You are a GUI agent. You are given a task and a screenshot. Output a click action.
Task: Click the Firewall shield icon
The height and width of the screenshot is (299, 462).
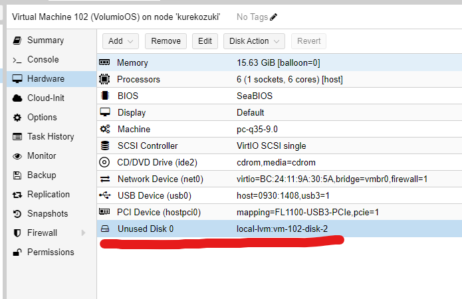[17, 233]
